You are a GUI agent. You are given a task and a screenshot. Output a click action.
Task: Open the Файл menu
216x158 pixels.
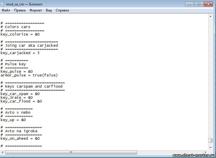[6, 10]
